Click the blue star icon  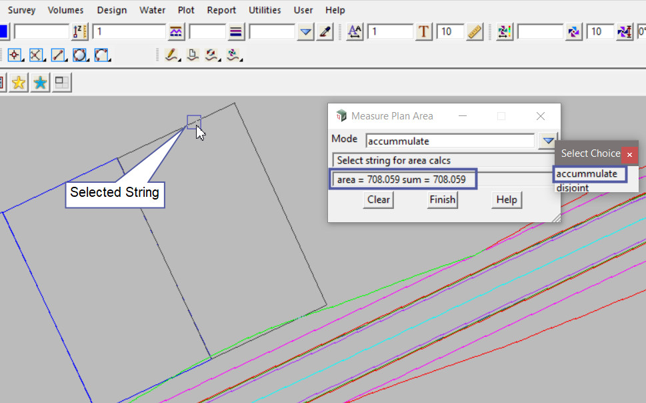click(x=40, y=83)
